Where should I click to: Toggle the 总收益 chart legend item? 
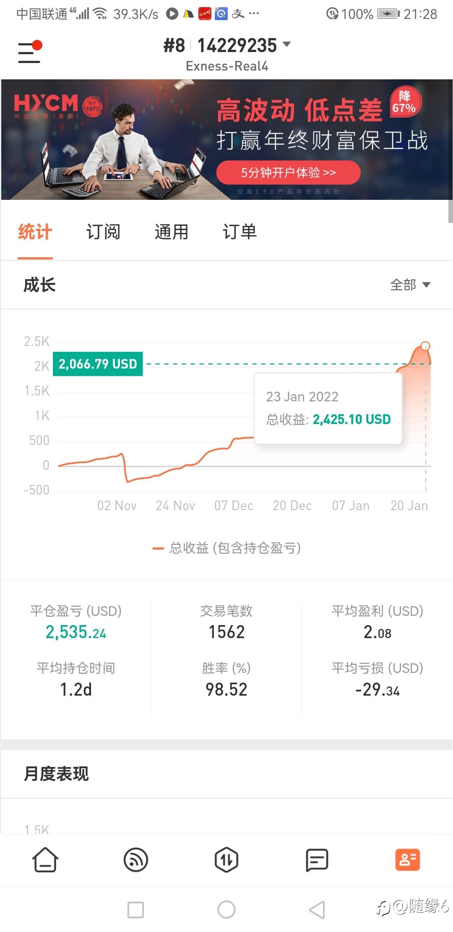[227, 548]
